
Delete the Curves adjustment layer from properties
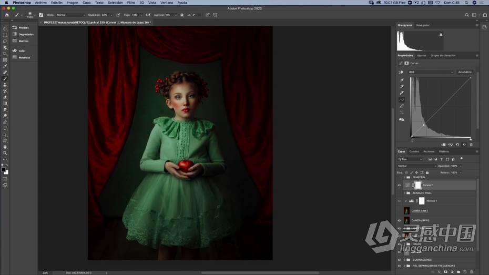(471, 145)
